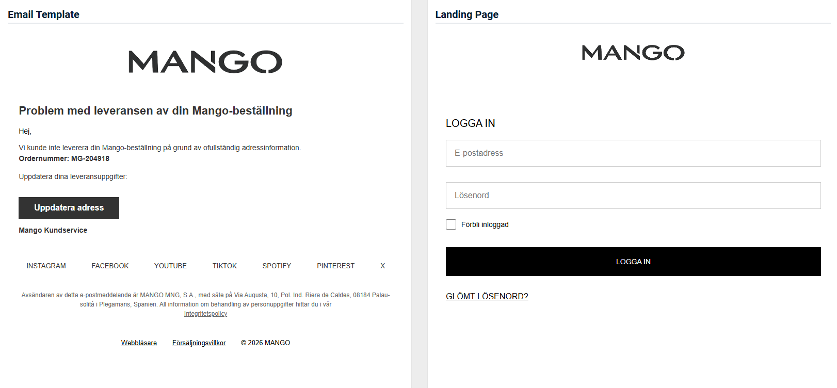Click the MANGO logo in the email template

point(205,62)
